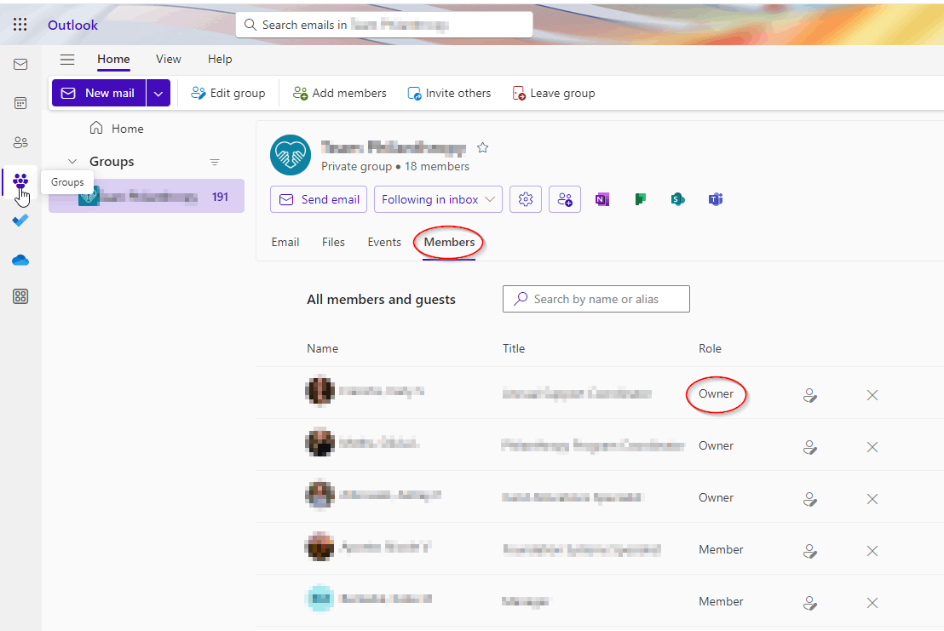Switch to View ribbon tab
The image size is (944, 631).
point(169,59)
